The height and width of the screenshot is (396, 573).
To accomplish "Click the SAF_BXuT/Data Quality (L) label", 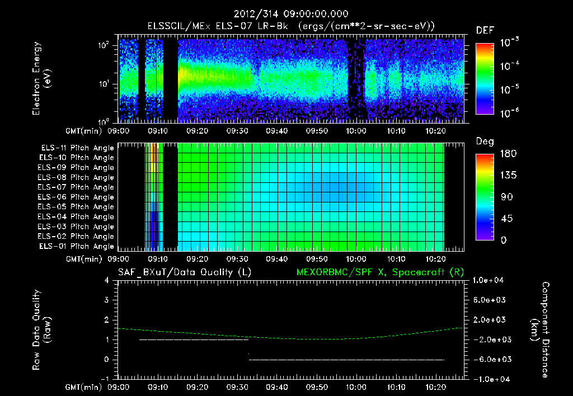I will 185,272.
